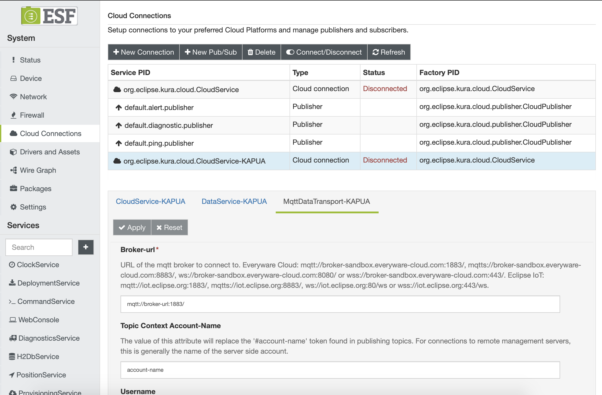602x395 pixels.
Task: Click the plus icon next to Services search
Action: (86, 247)
